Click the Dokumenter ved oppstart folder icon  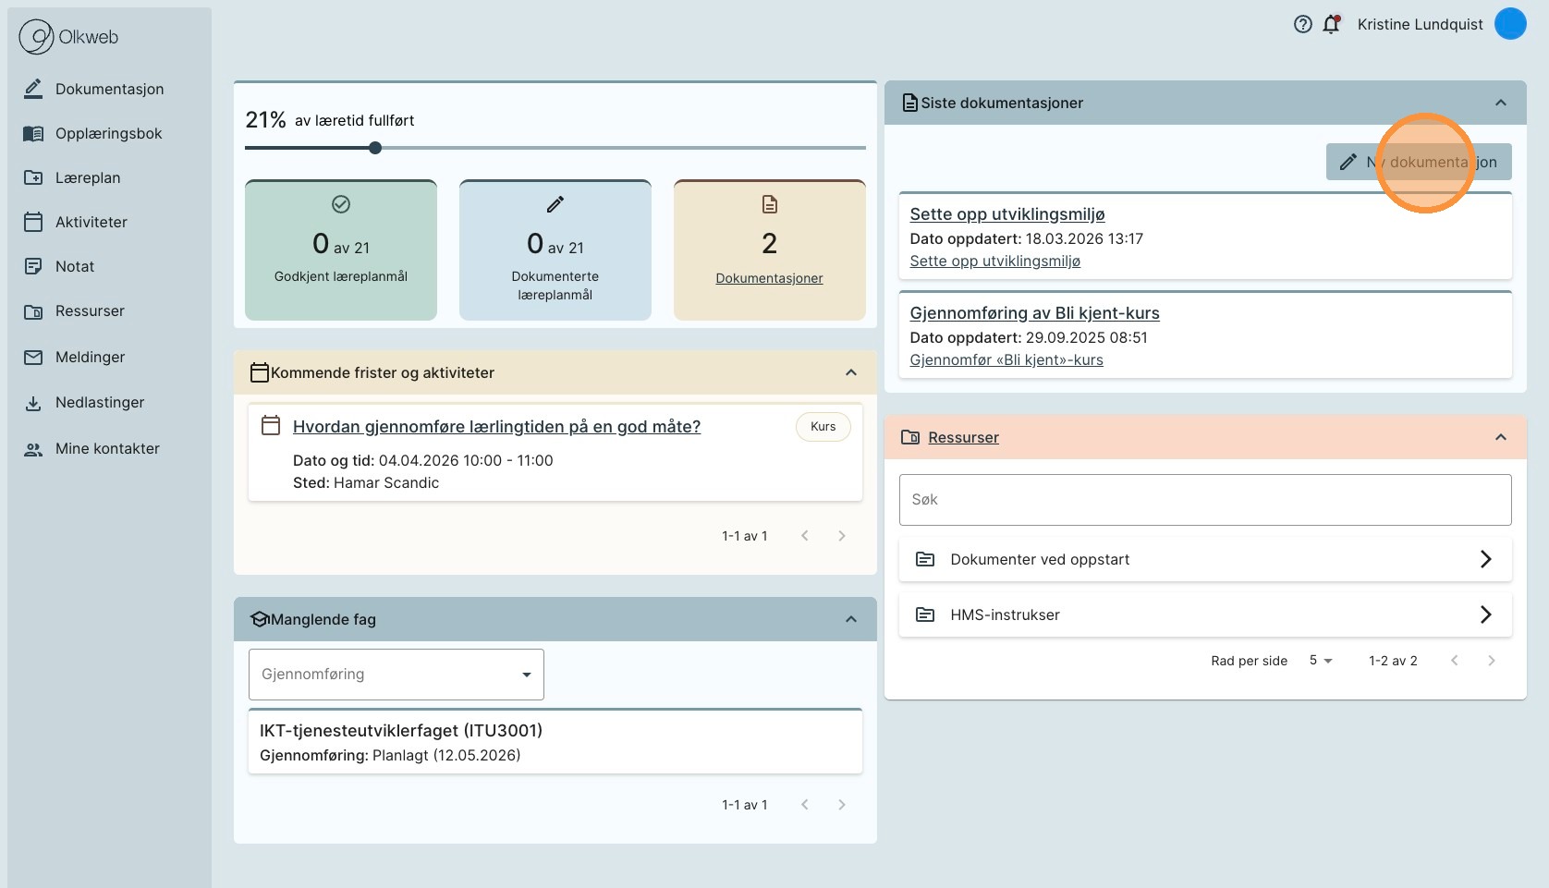coord(924,559)
